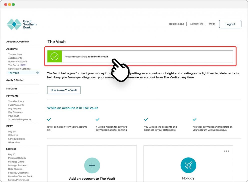Open Personal Details
248x182 pixels.
pos(17,158)
